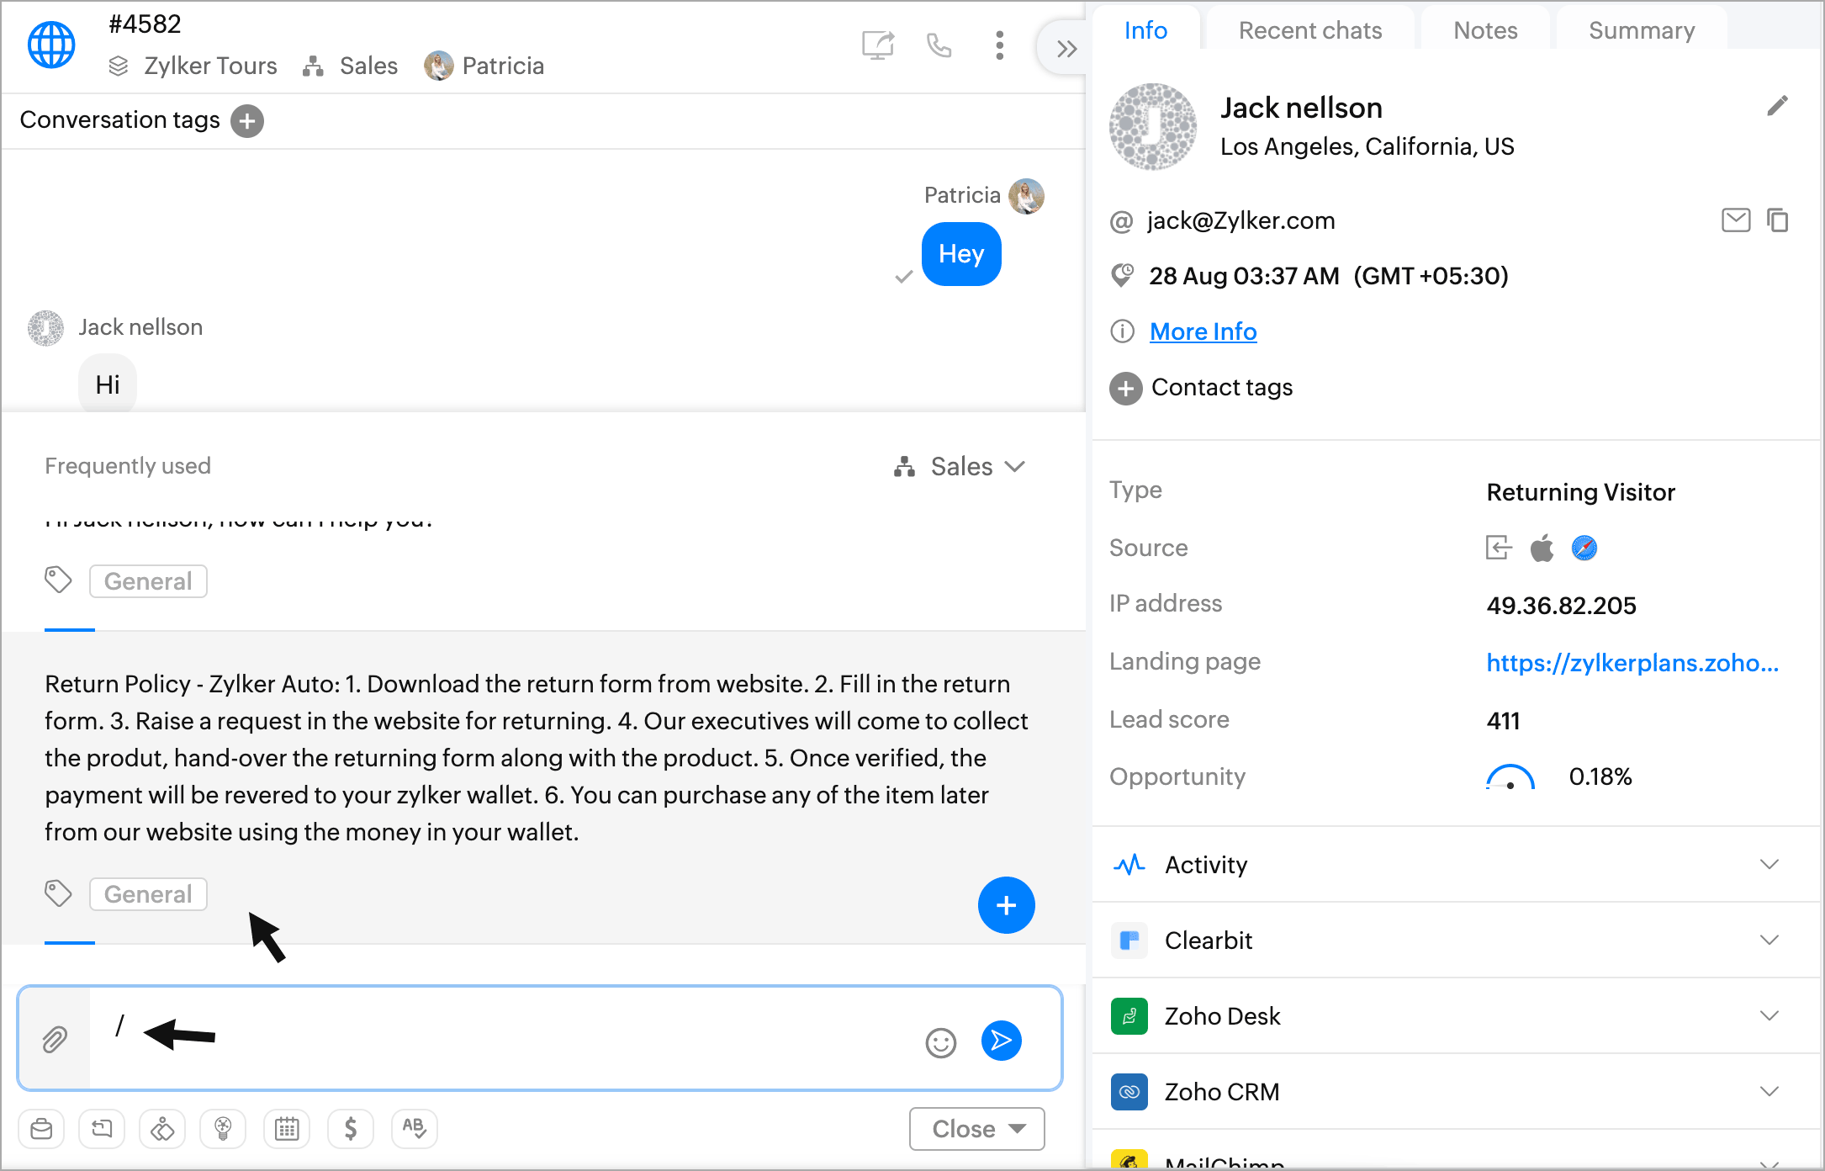Image resolution: width=1825 pixels, height=1171 pixels.
Task: Click the dollar sign icon
Action: [x=351, y=1128]
